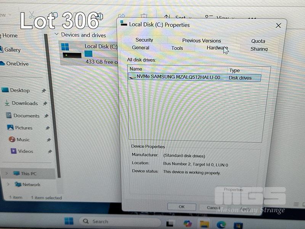Viewport: 305px width, 229px height.
Task: Expand the Network tree node
Action: (8, 184)
